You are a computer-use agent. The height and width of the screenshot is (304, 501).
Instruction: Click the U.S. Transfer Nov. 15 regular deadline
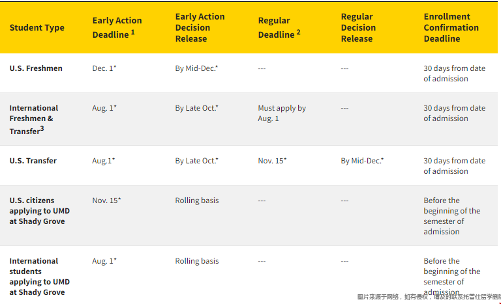tap(272, 161)
